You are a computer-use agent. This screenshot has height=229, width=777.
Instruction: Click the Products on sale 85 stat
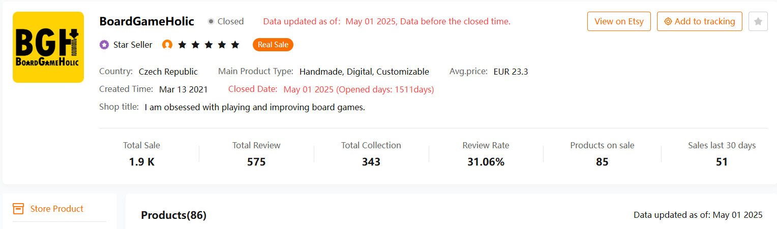click(x=602, y=154)
